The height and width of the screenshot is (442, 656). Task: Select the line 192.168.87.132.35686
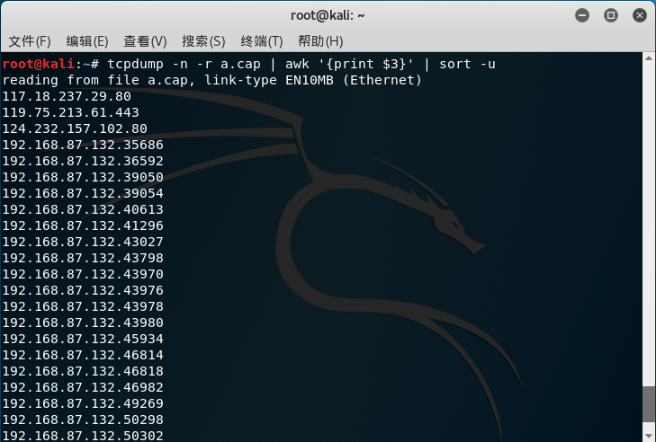pos(83,145)
